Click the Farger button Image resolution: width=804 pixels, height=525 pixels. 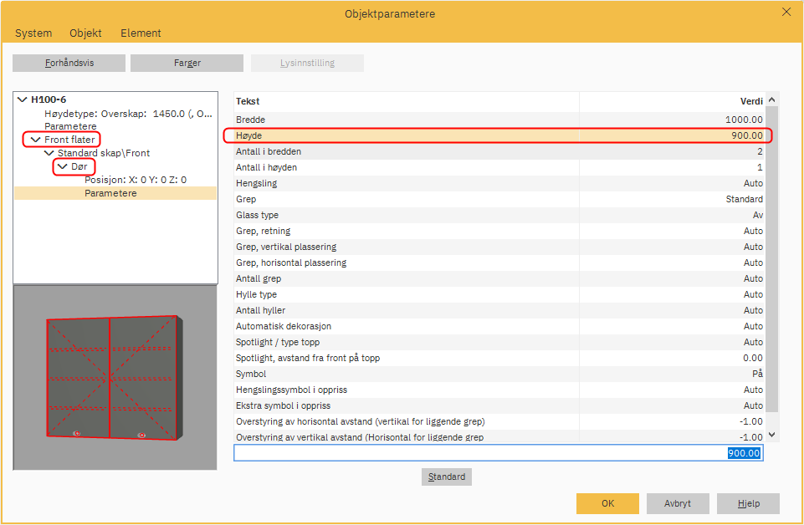(187, 64)
